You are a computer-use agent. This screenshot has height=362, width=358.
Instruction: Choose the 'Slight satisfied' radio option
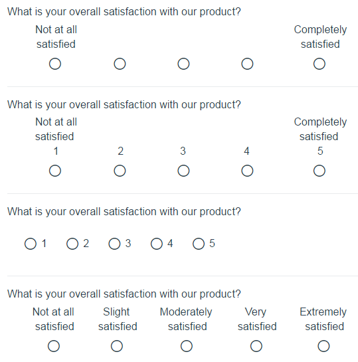pos(116,346)
